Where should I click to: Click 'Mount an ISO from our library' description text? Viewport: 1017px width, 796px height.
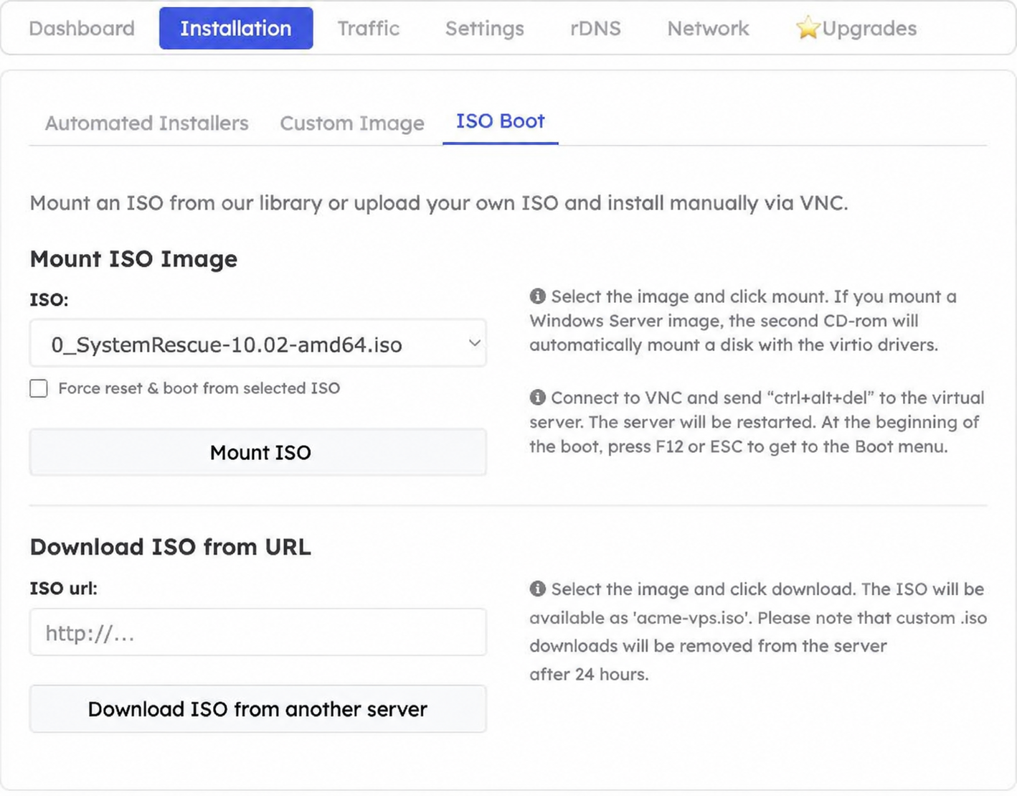[439, 203]
